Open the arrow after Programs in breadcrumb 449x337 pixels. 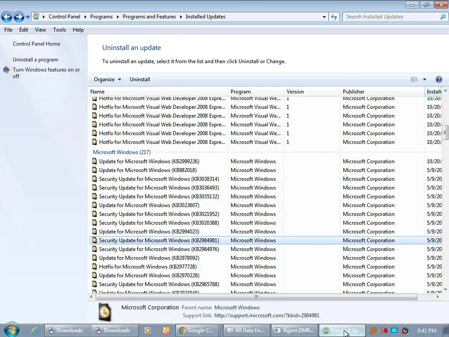118,17
